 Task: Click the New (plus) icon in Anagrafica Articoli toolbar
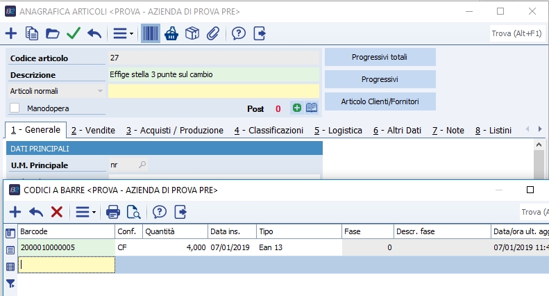coord(11,33)
